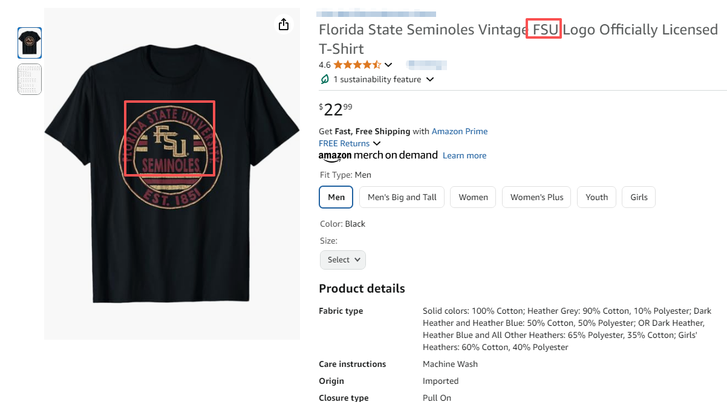Select the Youth fit type
Screen dimensions: 727x402
tap(596, 197)
